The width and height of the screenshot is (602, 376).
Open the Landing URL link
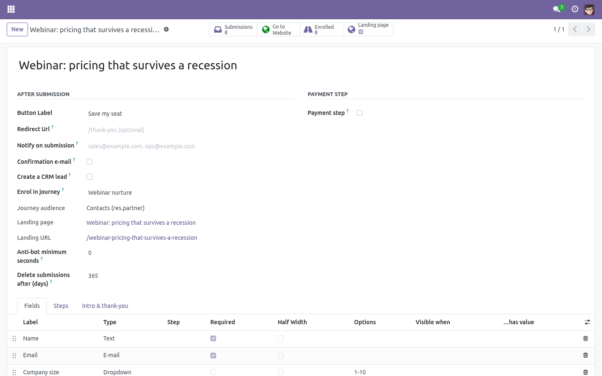(x=142, y=238)
